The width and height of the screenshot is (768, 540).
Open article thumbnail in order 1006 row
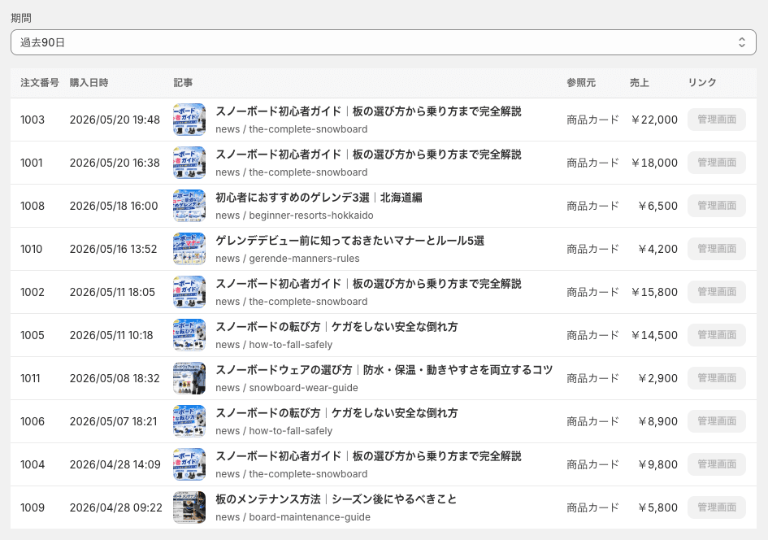click(x=189, y=421)
